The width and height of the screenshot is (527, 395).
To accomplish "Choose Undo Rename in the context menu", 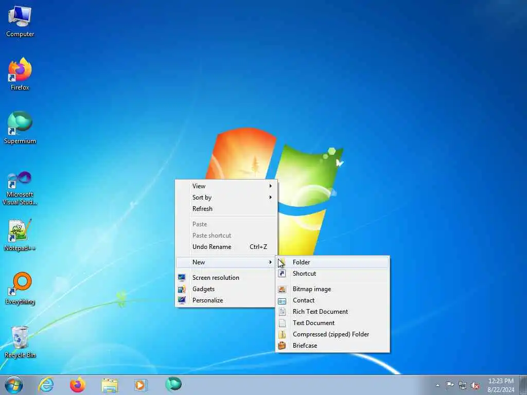I will [226, 246].
